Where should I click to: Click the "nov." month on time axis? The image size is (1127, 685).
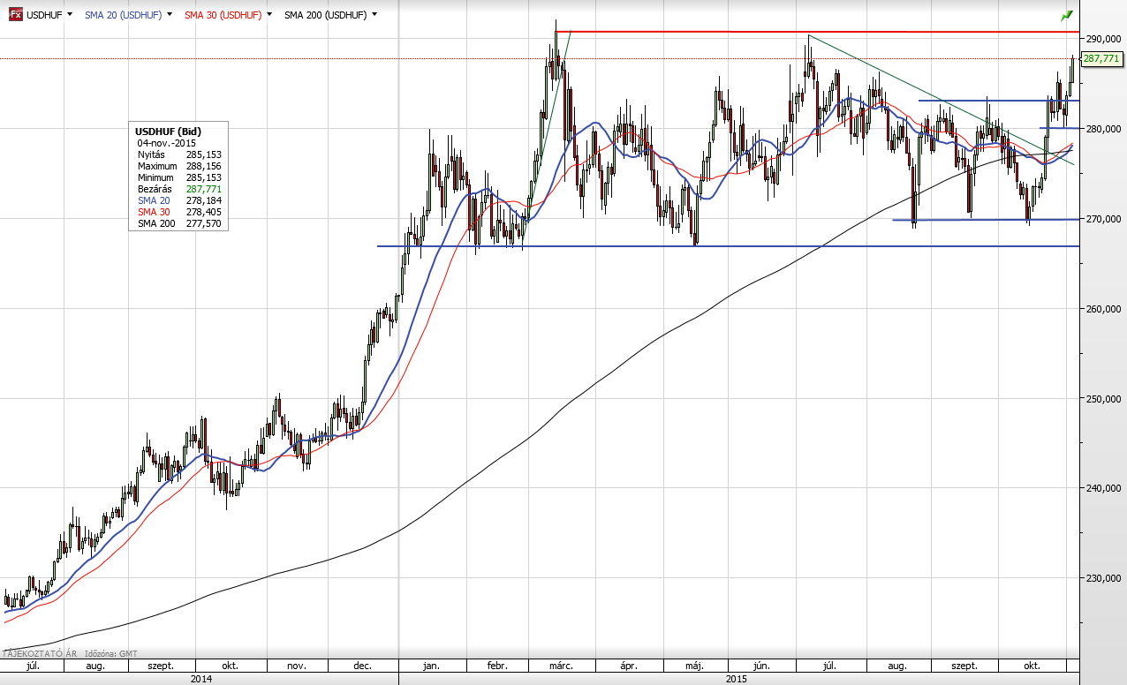[297, 666]
